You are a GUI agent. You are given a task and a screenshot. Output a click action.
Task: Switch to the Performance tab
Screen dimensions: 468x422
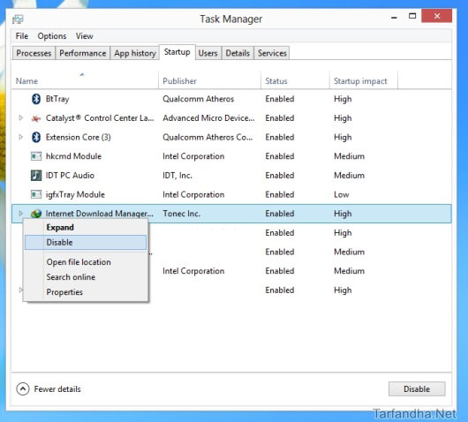pos(83,53)
